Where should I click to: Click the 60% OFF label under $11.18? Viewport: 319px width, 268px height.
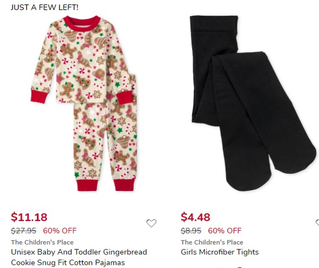[x=60, y=231]
